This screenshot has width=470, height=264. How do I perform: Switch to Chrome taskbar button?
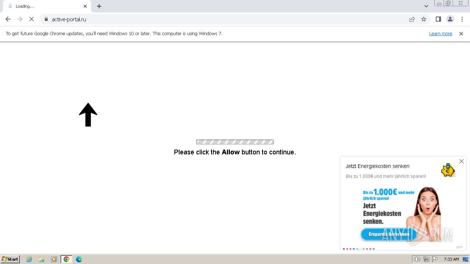(66, 259)
